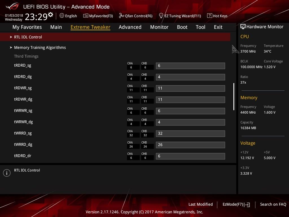Image resolution: width=289 pixels, height=217 pixels.
Task: Click the 23:29 clock display
Action: tap(36, 17)
